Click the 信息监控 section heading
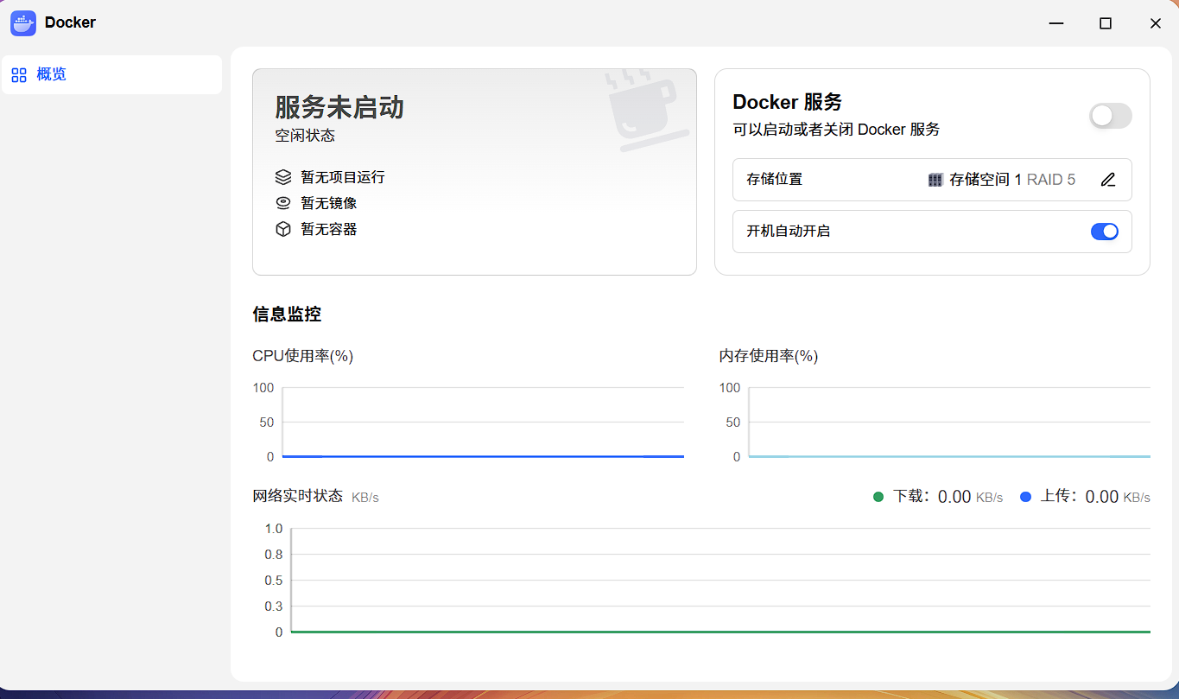 [287, 314]
